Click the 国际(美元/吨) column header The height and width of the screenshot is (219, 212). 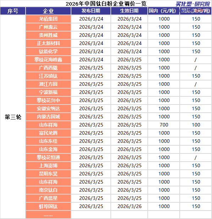tap(196, 11)
